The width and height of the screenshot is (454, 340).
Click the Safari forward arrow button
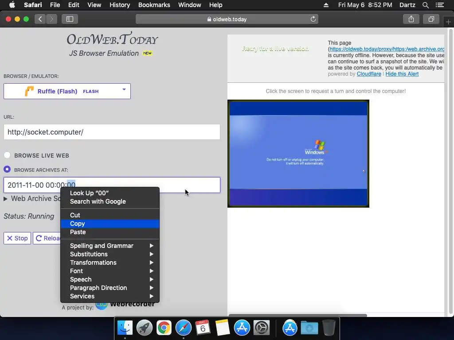coord(51,19)
